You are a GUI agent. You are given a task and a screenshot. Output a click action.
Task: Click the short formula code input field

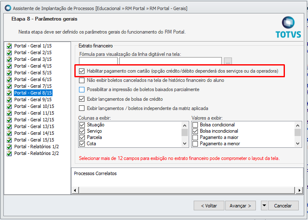coord(98,61)
